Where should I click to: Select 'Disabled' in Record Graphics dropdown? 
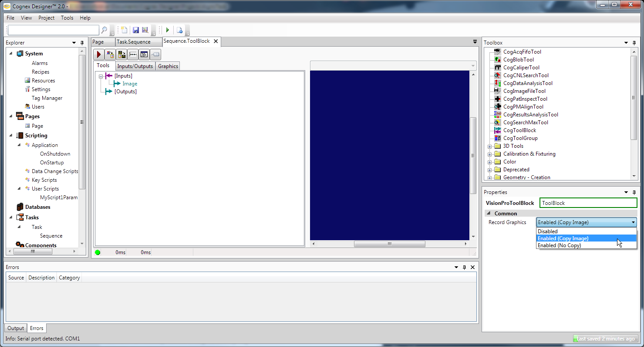click(x=547, y=231)
